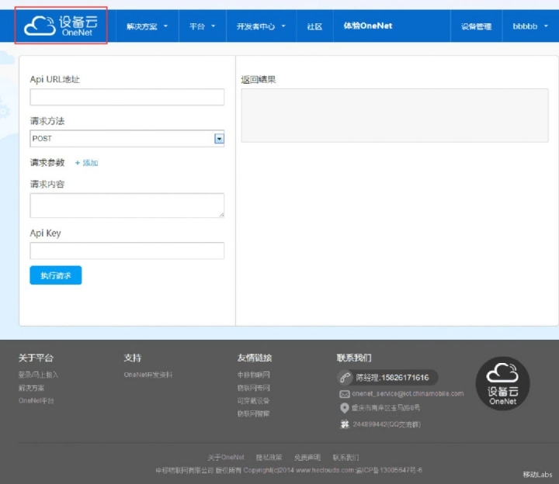Open the OneNet开发资料 footer link
559x484 pixels.
[148, 375]
